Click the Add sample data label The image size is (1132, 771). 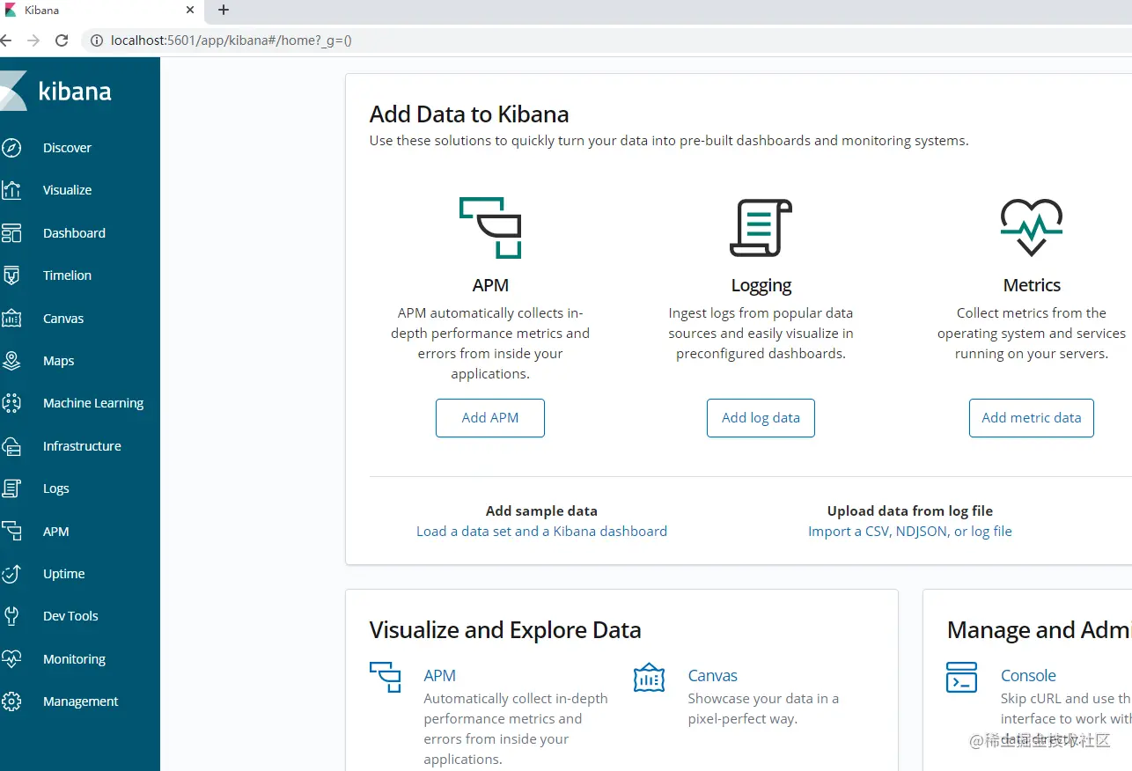[x=541, y=511]
